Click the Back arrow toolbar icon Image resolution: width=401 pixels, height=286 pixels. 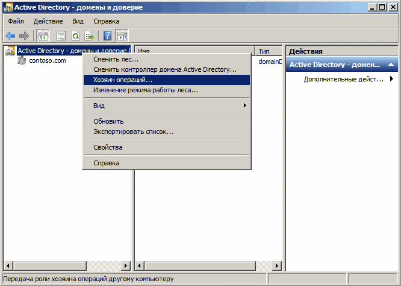point(10,36)
